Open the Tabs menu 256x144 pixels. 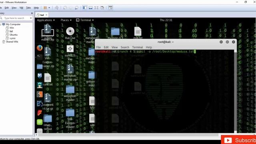tap(28, 8)
